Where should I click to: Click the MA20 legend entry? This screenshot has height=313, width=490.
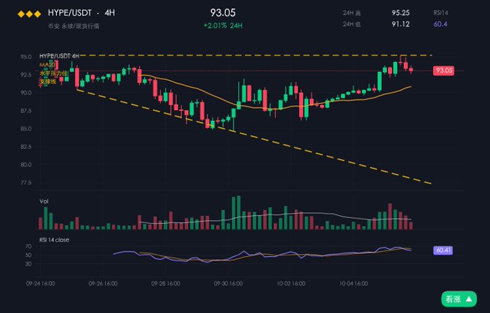pos(47,65)
